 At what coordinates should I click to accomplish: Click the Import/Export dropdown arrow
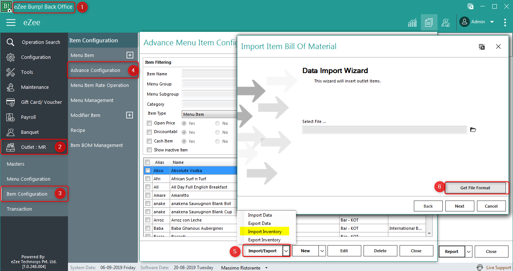pos(286,251)
